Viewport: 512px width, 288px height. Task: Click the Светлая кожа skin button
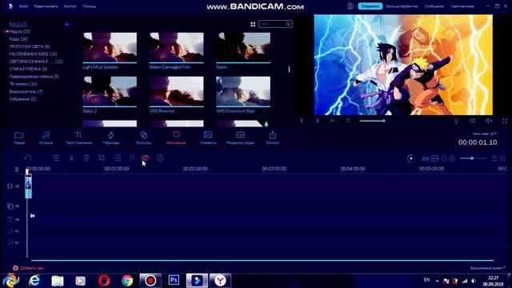(462, 6)
